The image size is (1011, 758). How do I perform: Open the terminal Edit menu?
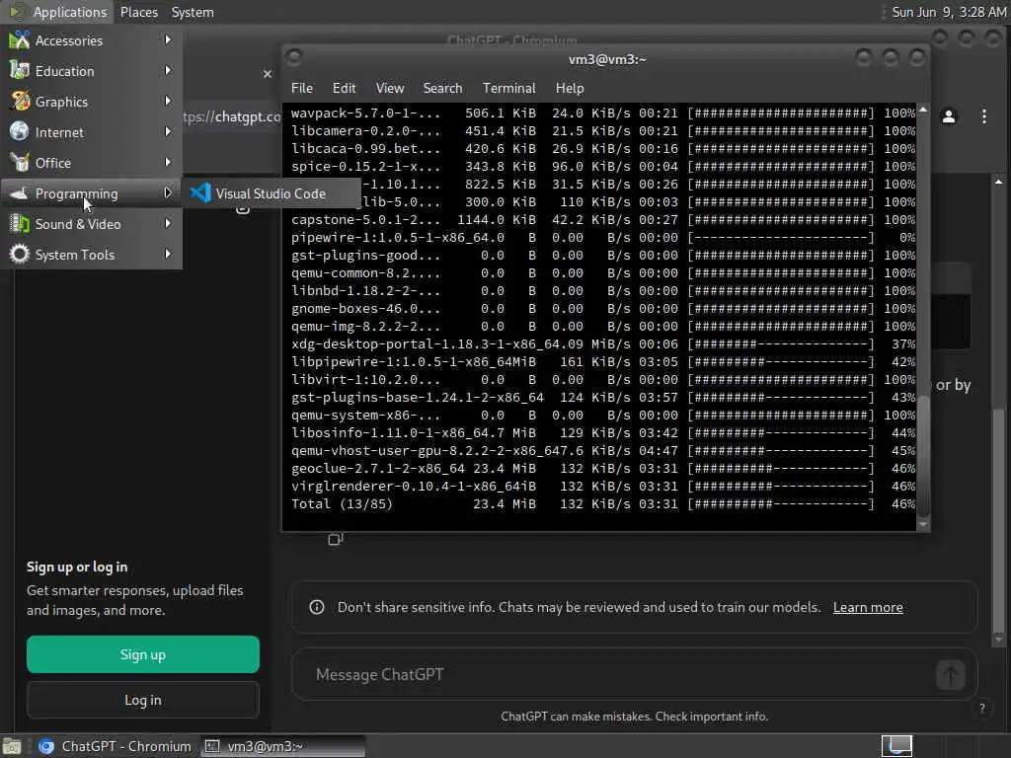click(x=344, y=88)
